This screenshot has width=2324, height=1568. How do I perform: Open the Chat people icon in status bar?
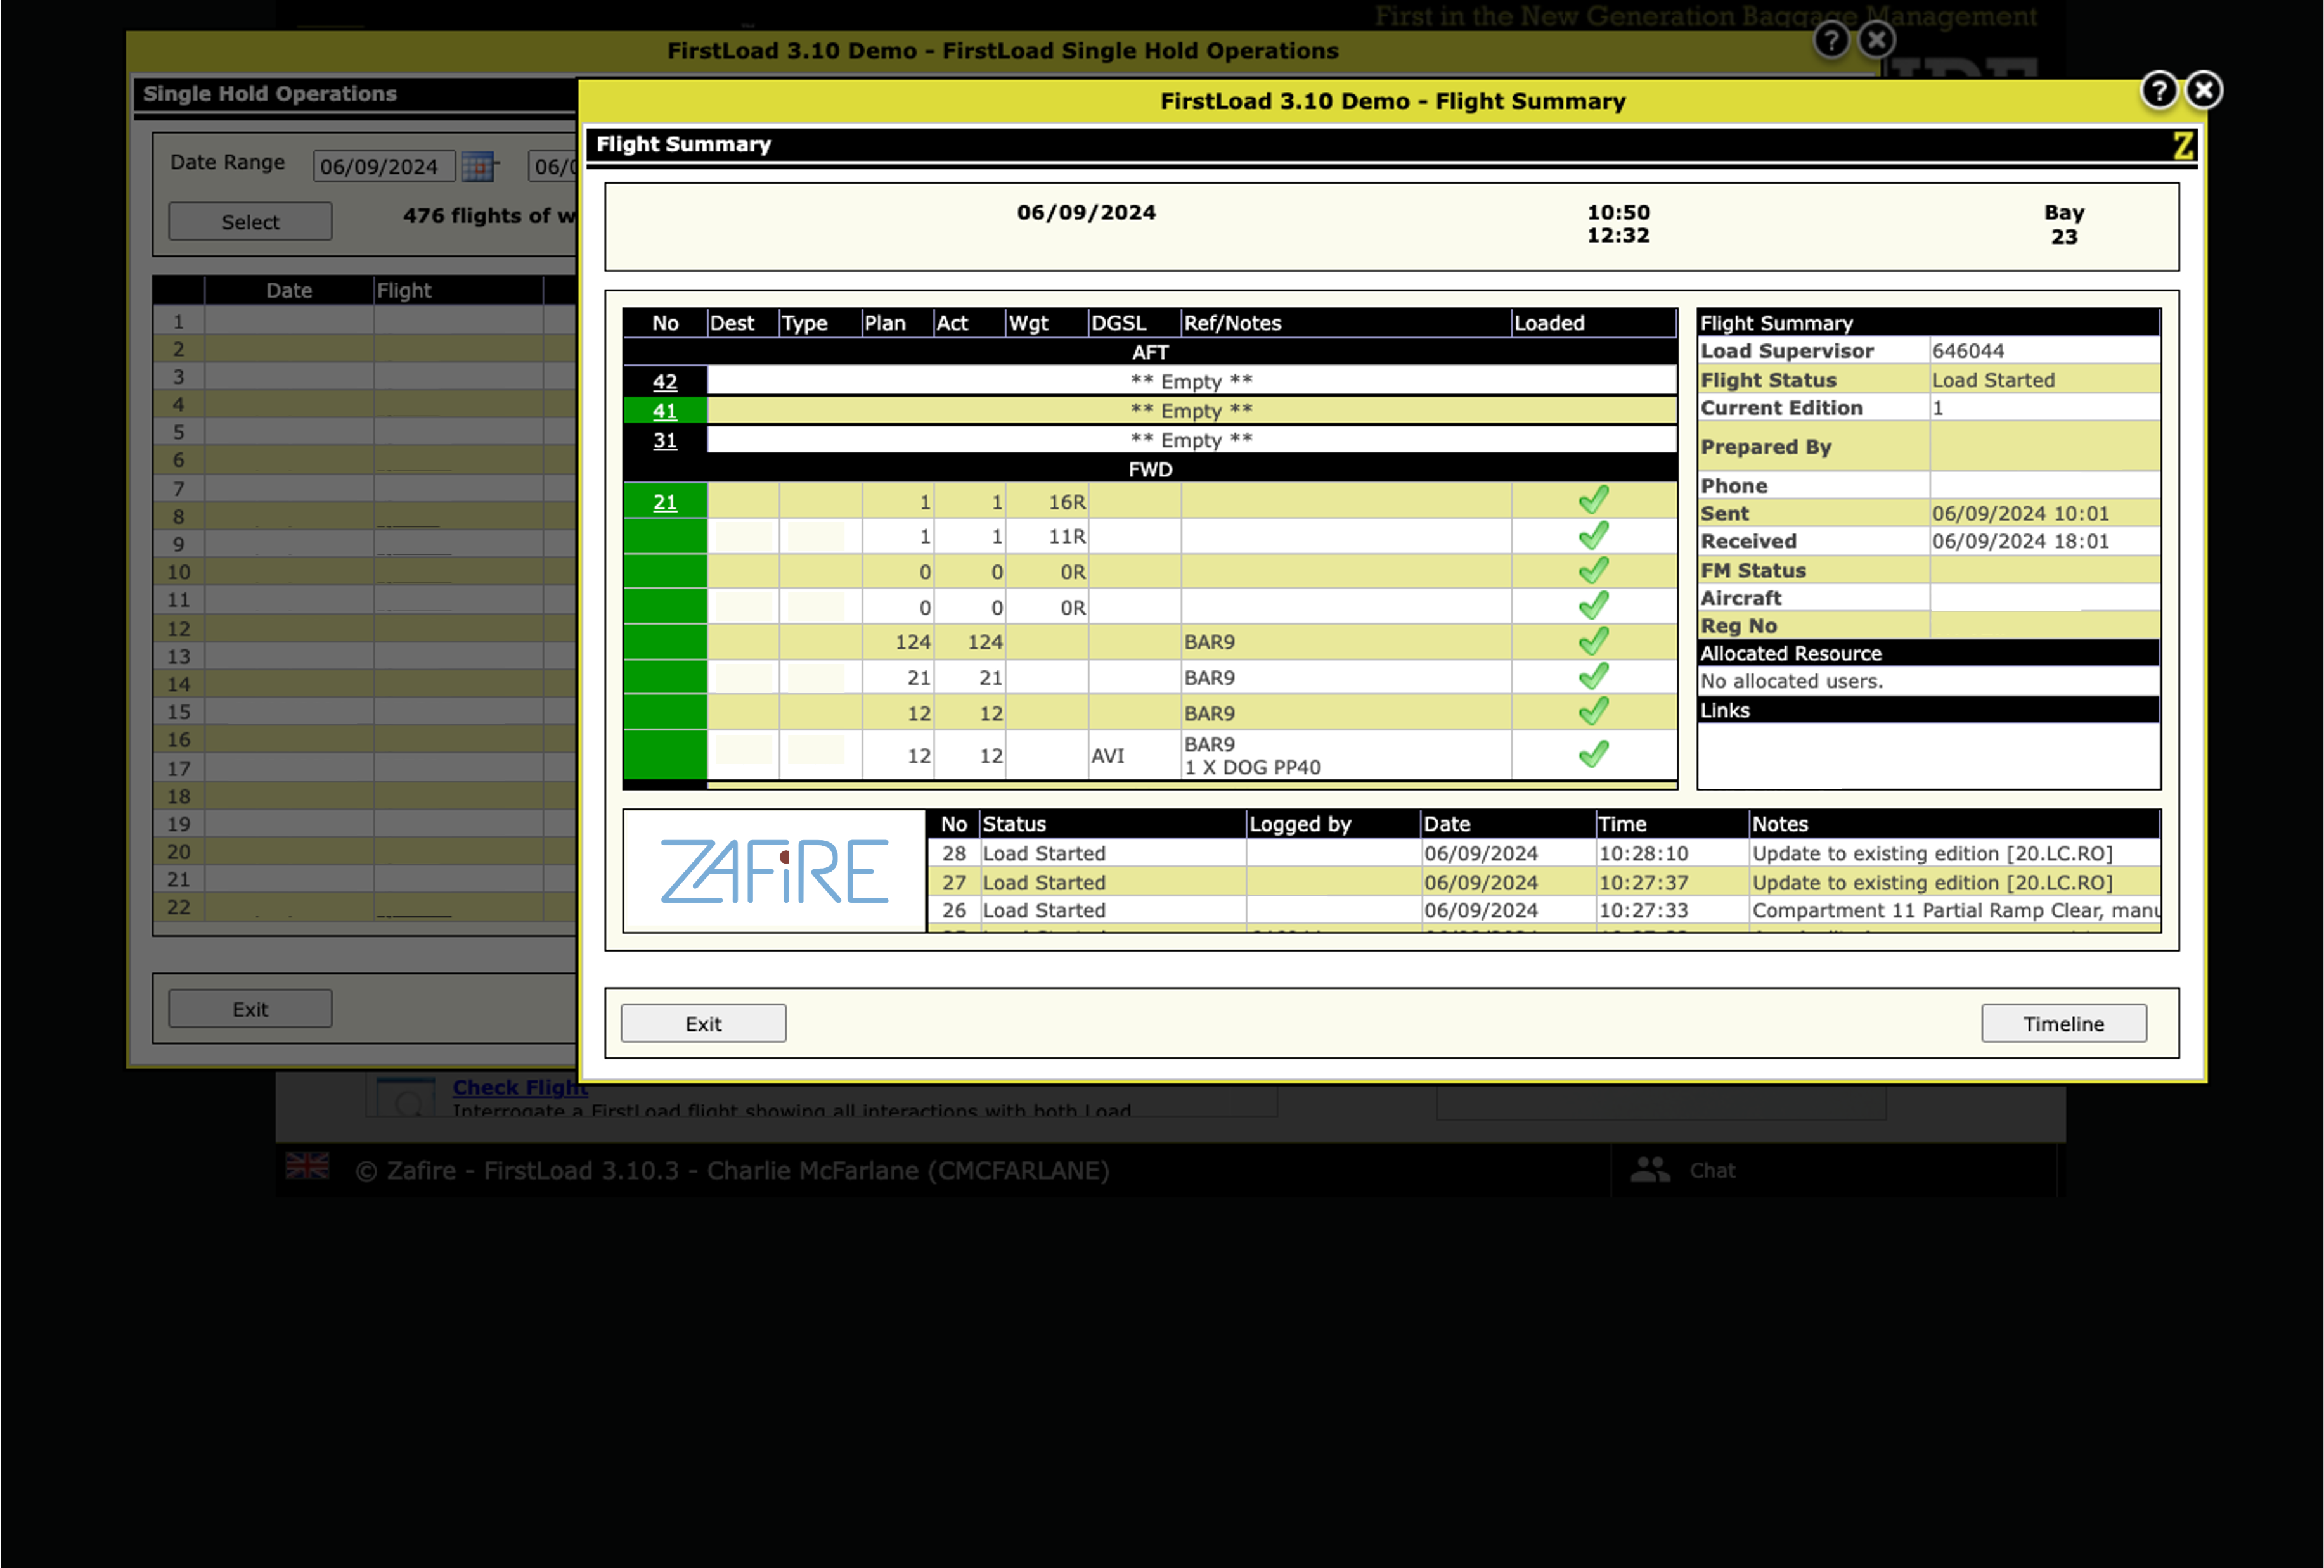point(1650,1170)
